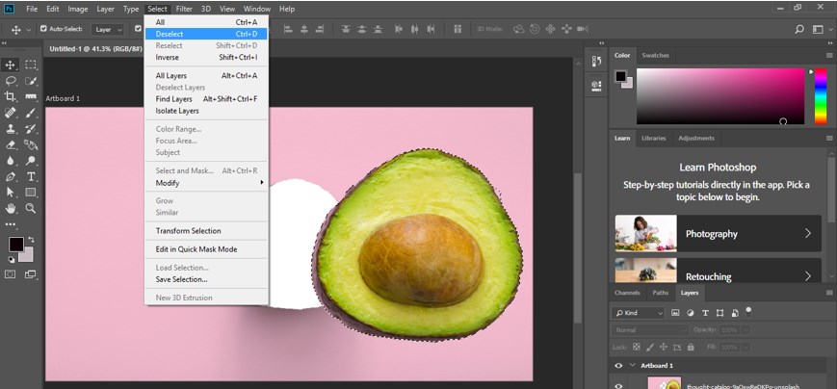This screenshot has width=837, height=389.
Task: Choose the Hand tool
Action: pos(12,208)
